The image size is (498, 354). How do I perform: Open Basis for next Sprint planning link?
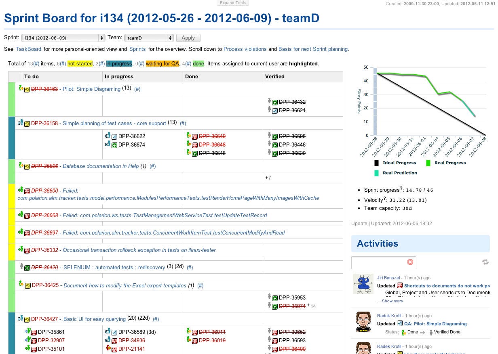click(313, 49)
